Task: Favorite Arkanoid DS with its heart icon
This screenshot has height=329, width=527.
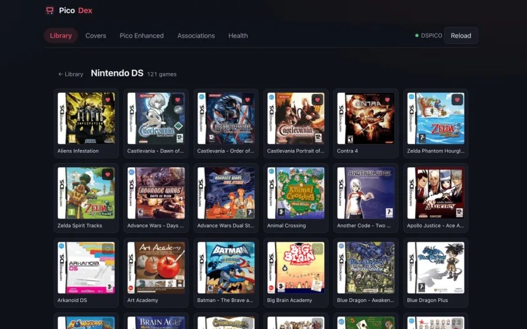Action: 107,249
